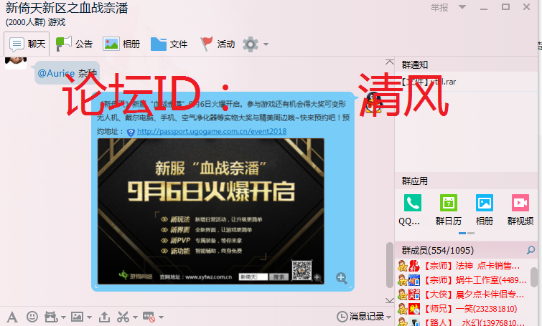542x326 pixels.
Task: Click the magnifier zoom icon beside image
Action: click(342, 278)
